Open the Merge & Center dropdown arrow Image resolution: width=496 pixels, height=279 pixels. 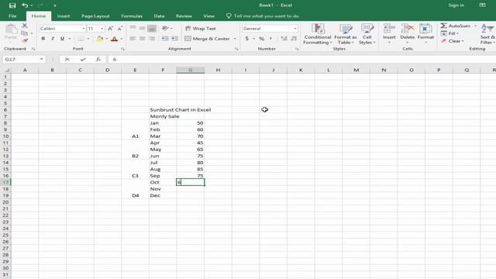tap(235, 39)
